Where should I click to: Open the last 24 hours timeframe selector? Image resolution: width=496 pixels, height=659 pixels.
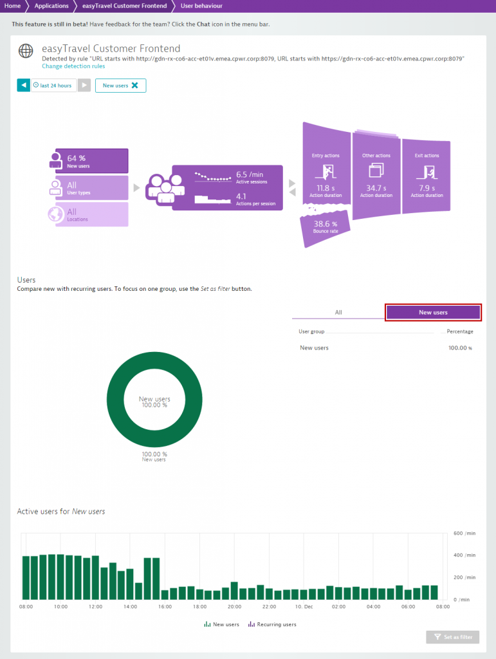pyautogui.click(x=53, y=86)
